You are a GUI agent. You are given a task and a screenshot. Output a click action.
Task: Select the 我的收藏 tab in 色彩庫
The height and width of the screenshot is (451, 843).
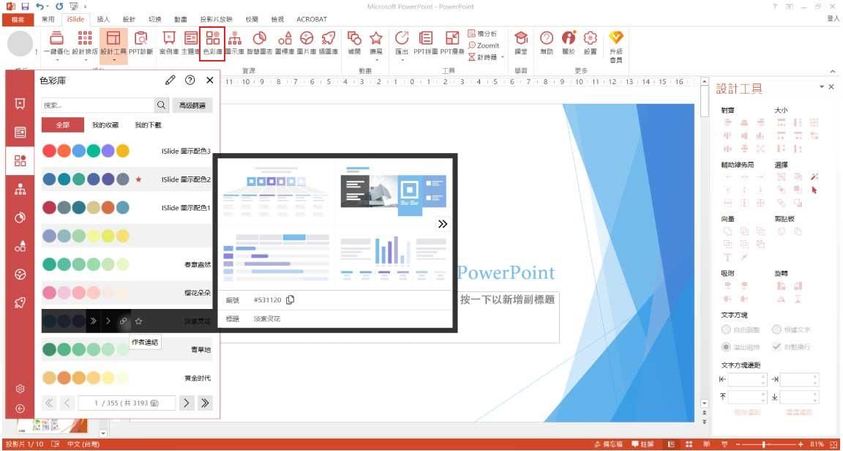point(105,125)
